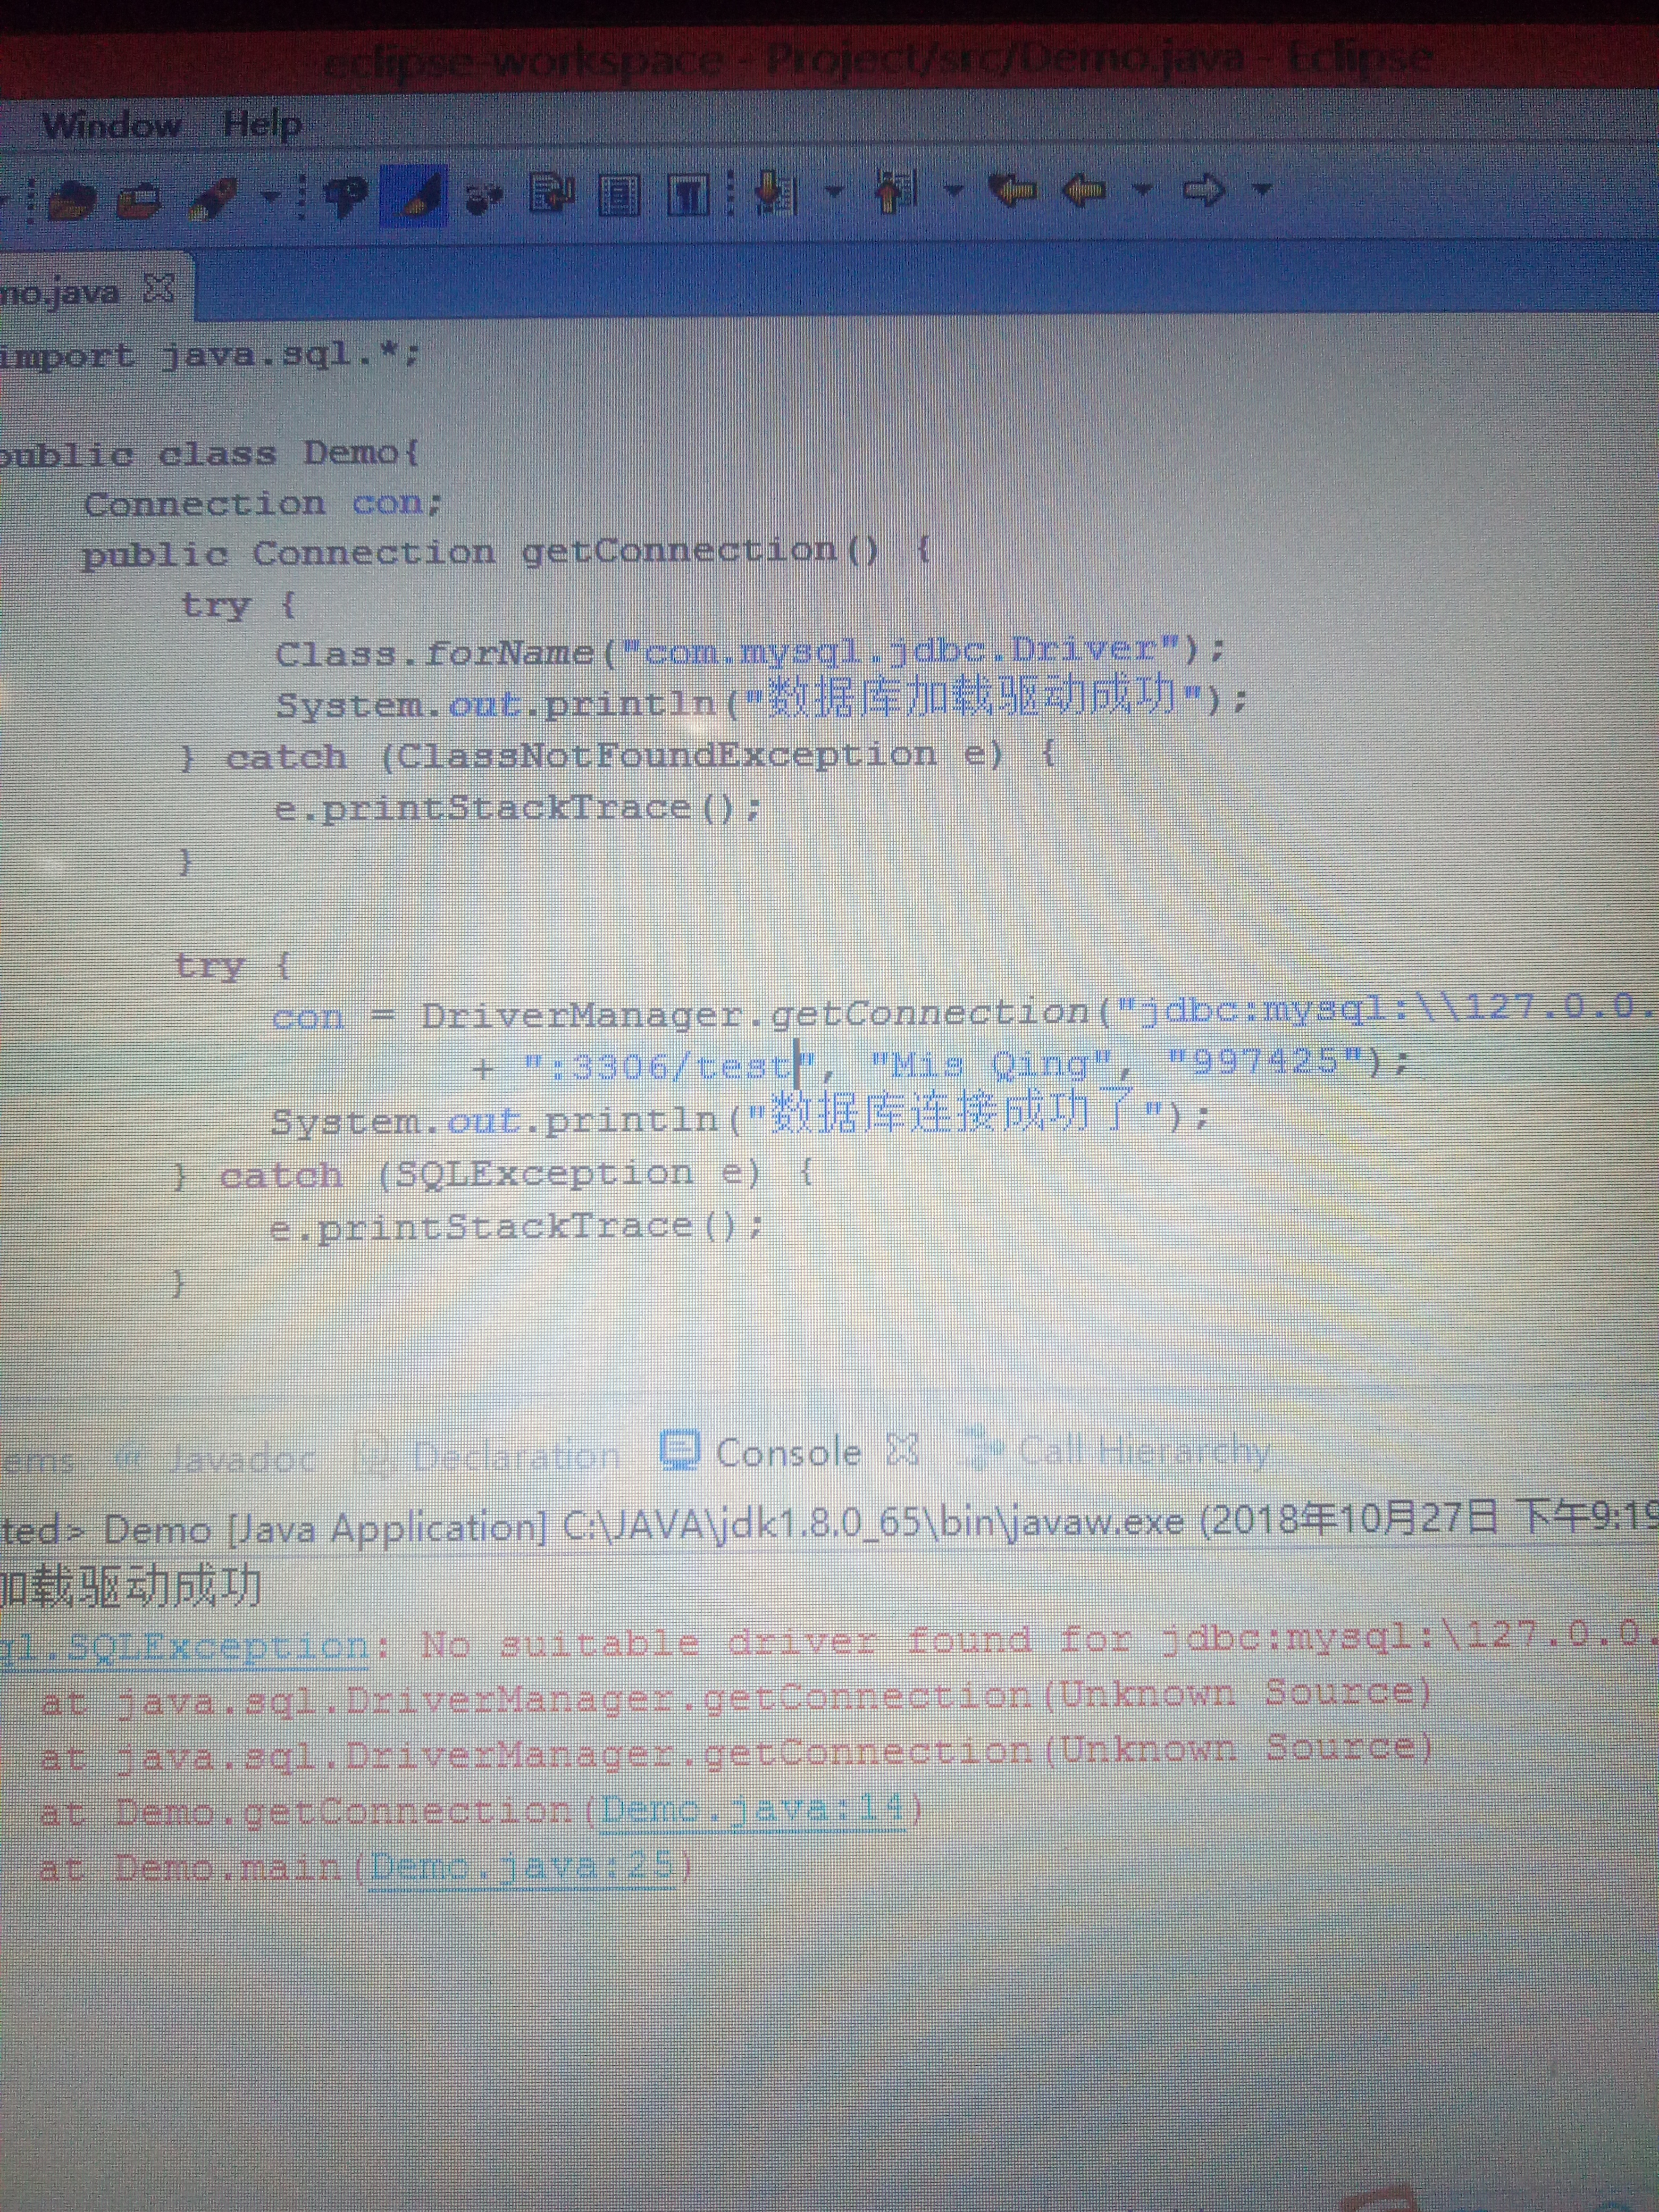Toggle Block Selection Mode icon
The height and width of the screenshot is (2212, 1659).
(619, 194)
